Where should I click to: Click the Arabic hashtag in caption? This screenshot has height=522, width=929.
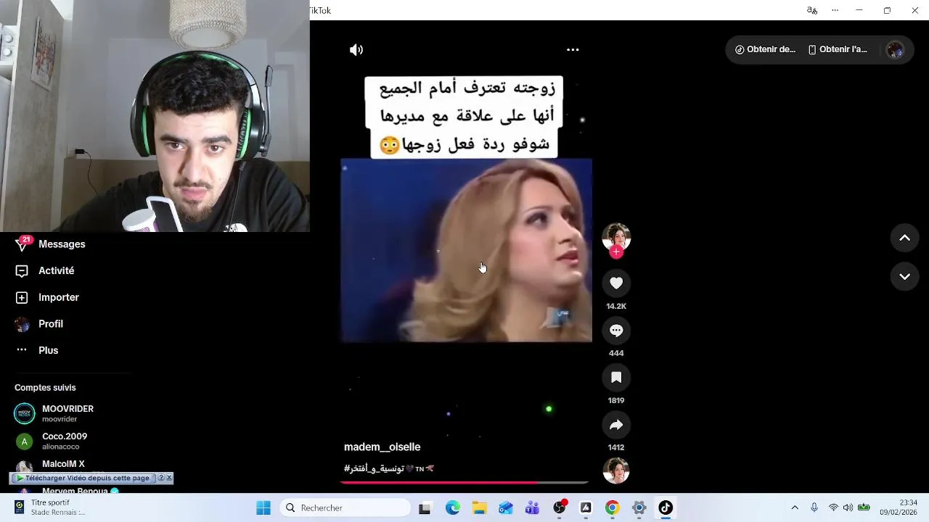373,468
